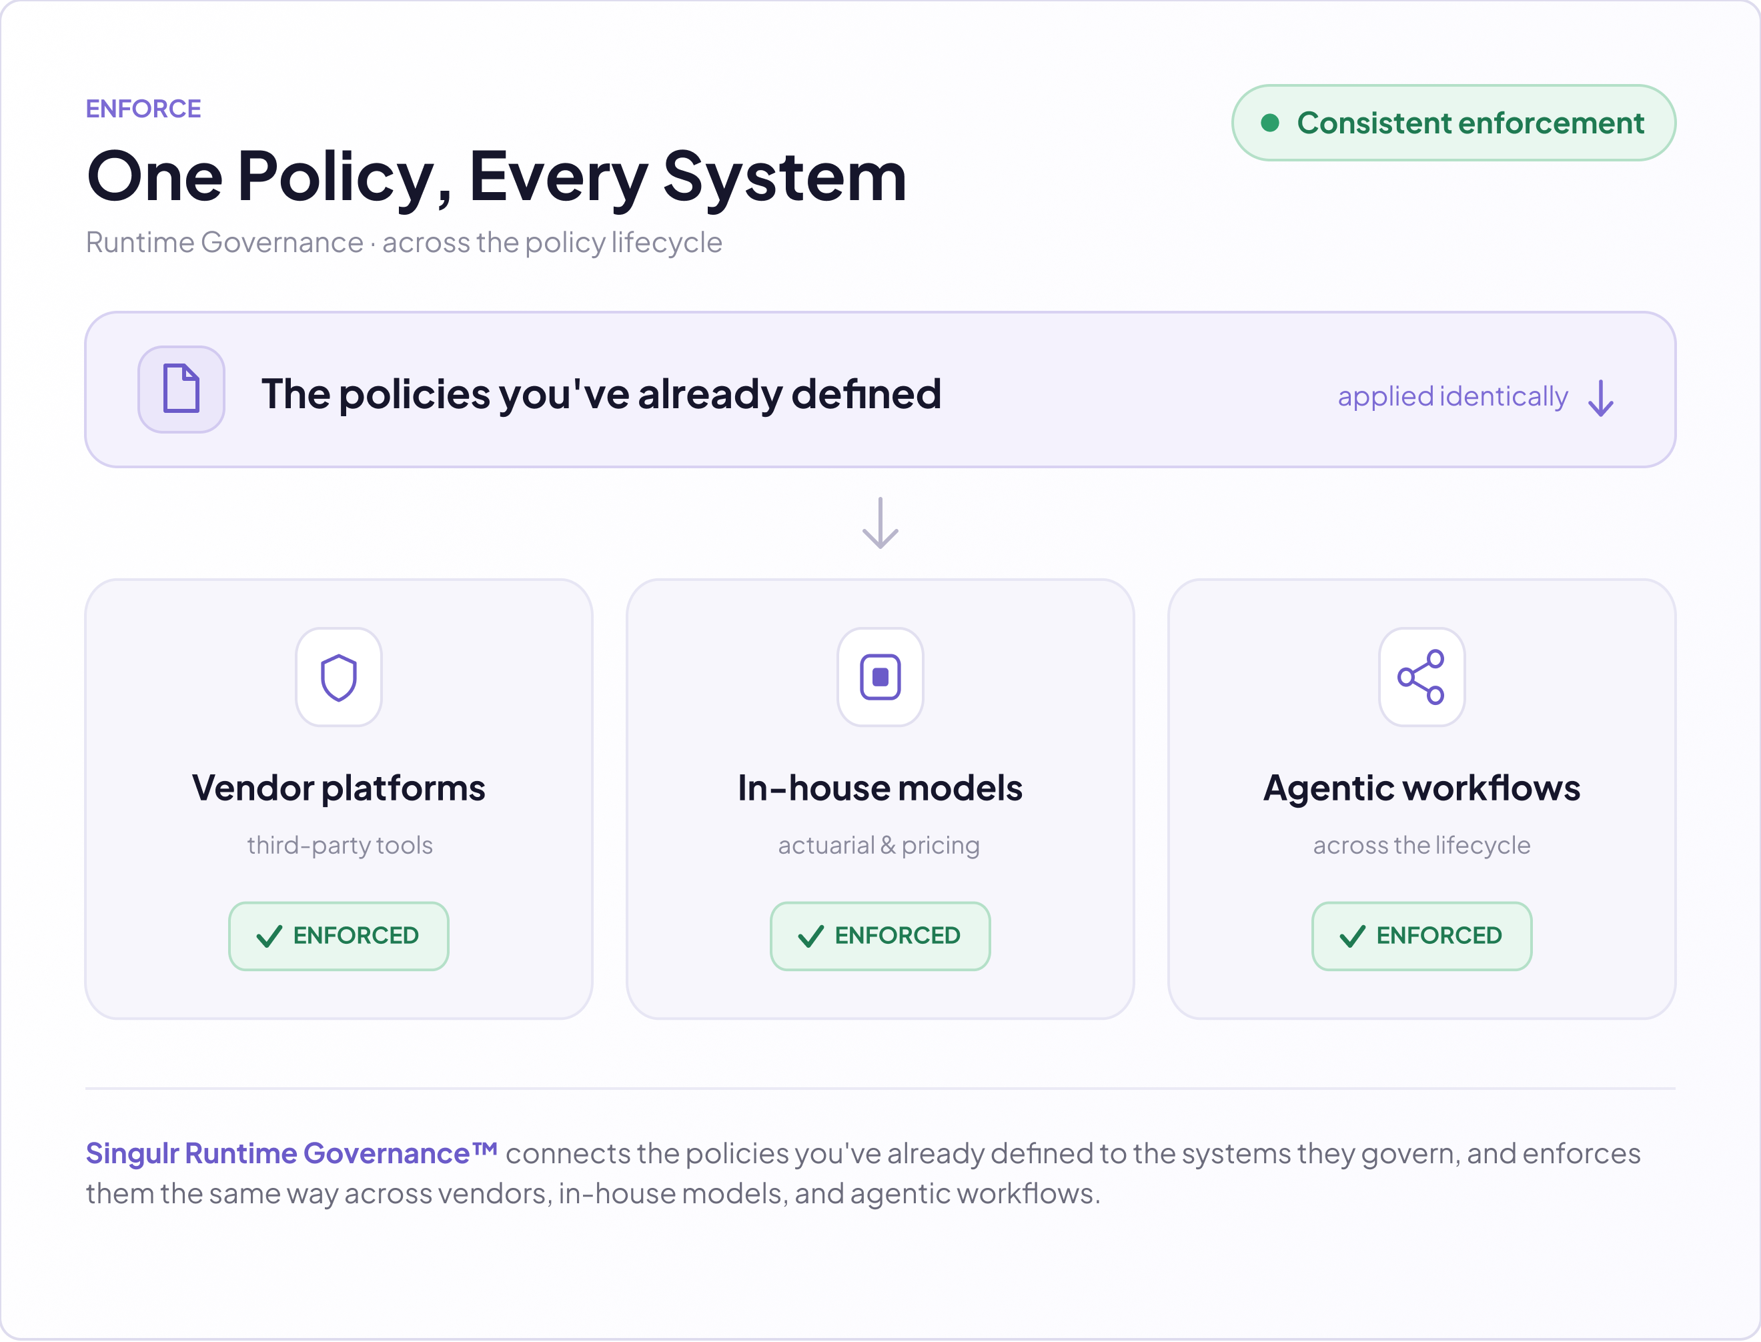Screen dimensions: 1761x1342
Task: Open the Vendor platforms card title
Action: (x=339, y=788)
